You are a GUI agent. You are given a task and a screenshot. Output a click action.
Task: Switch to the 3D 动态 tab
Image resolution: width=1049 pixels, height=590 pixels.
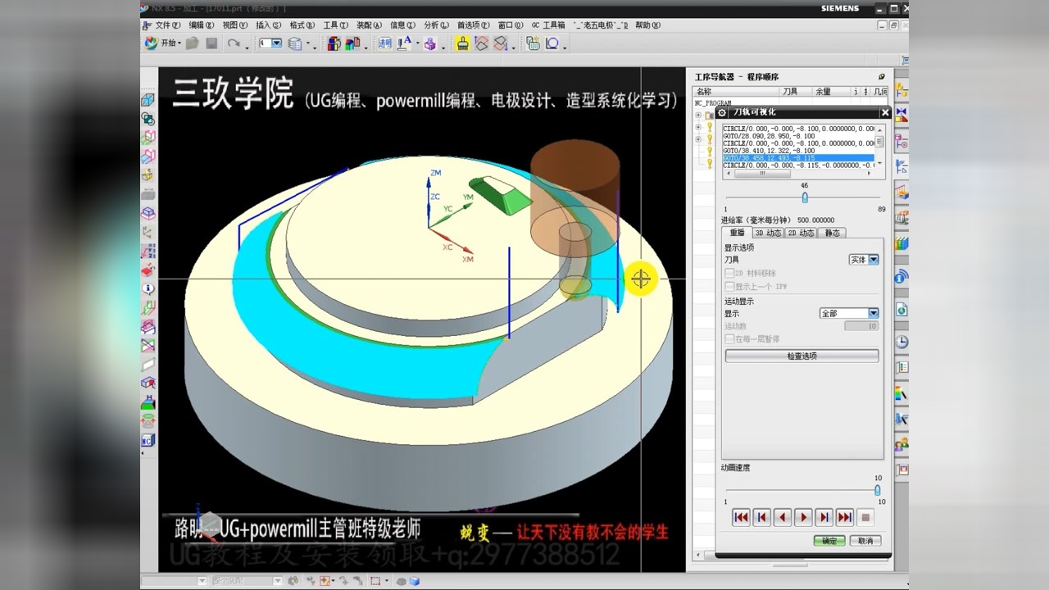coord(768,233)
